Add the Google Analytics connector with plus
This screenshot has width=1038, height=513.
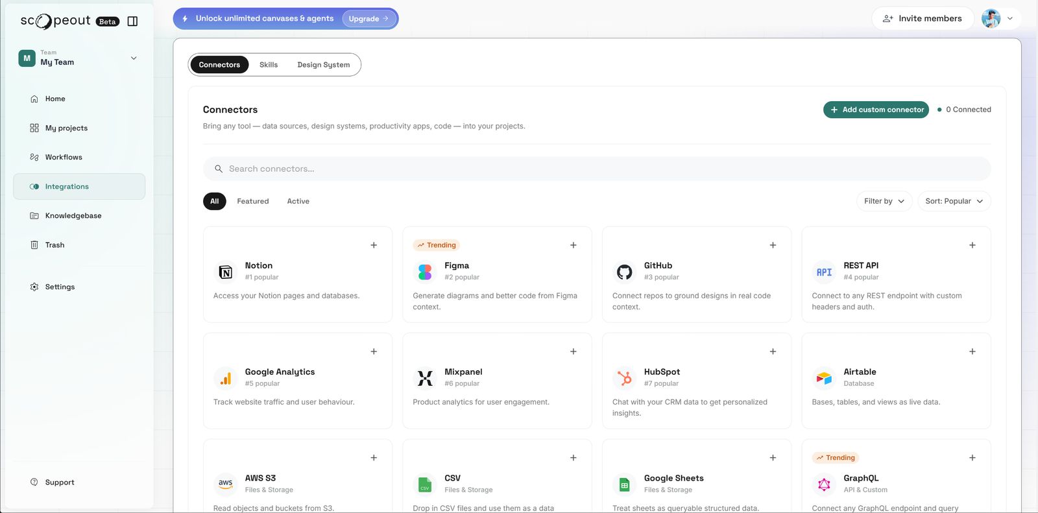(x=374, y=352)
